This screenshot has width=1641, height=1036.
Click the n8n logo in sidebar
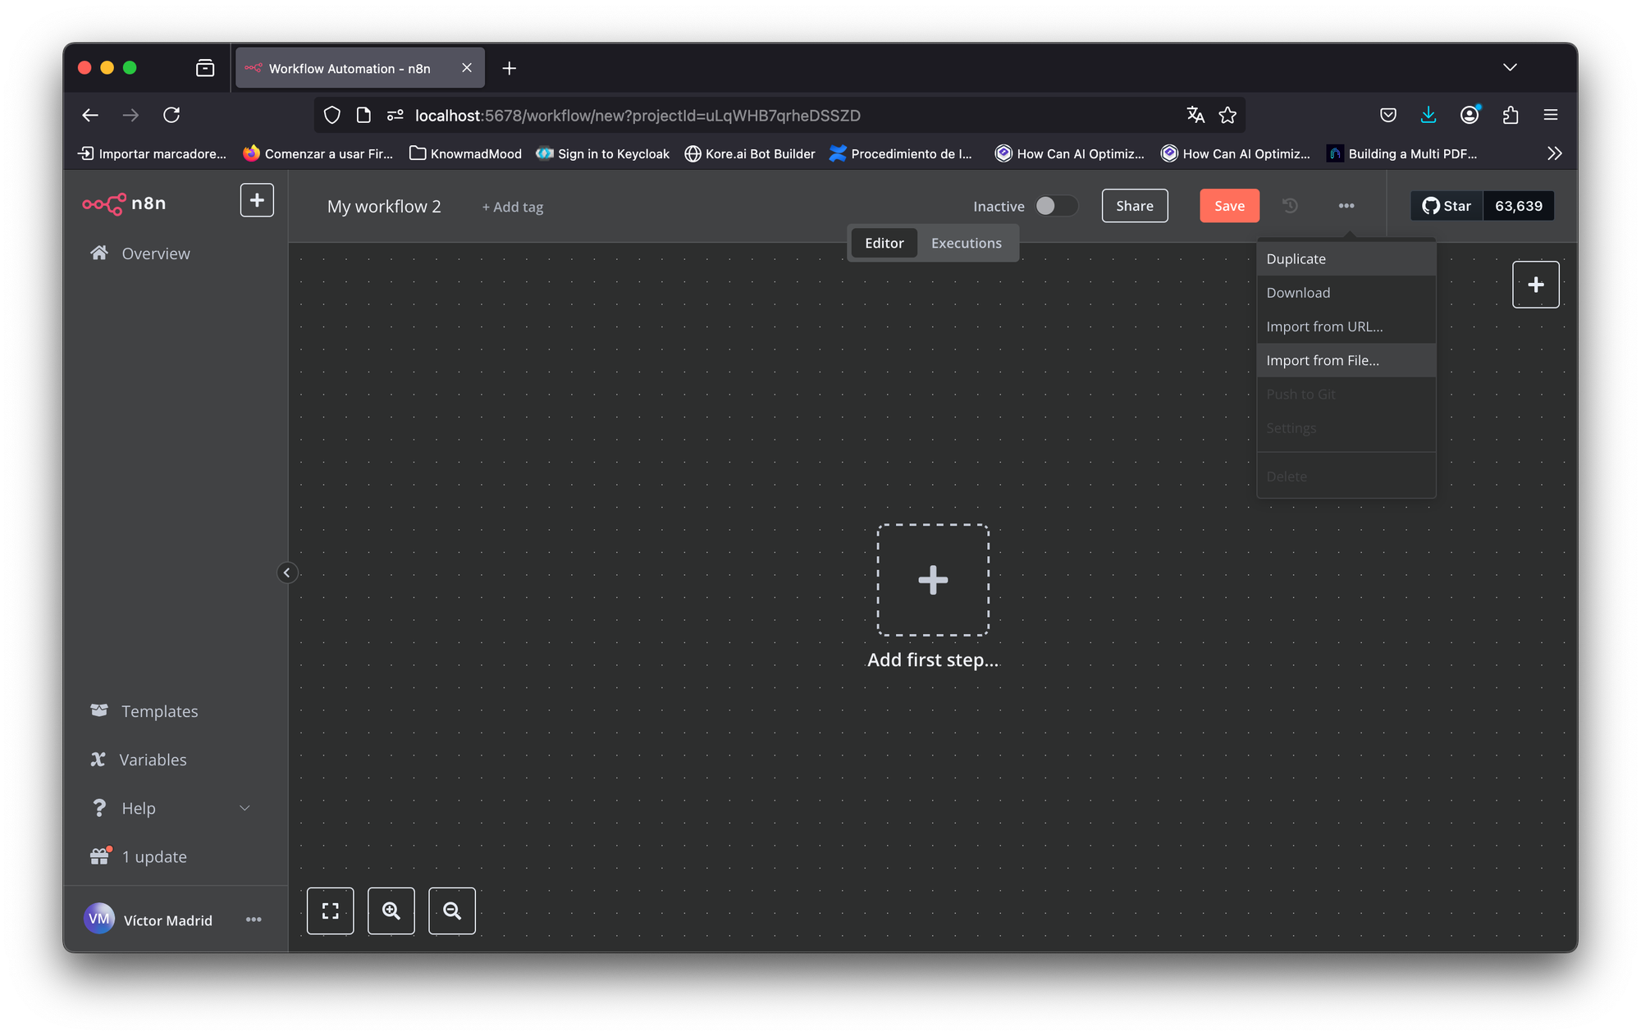(124, 203)
